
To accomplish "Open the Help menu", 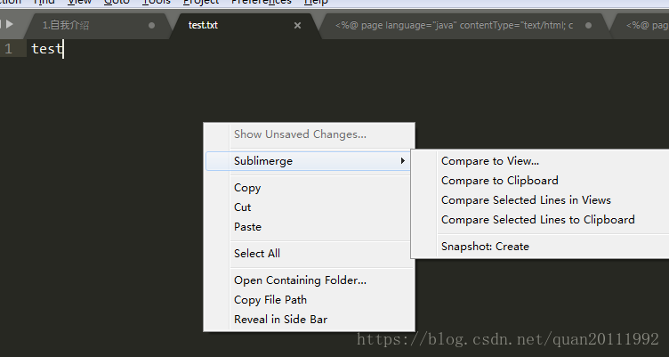I will click(x=316, y=2).
